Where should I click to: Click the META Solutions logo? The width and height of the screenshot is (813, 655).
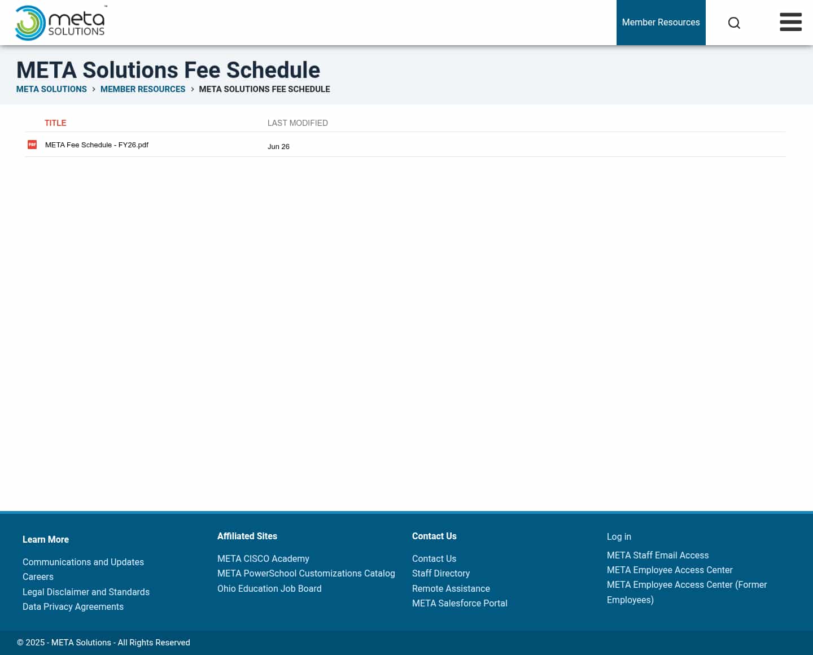61,23
